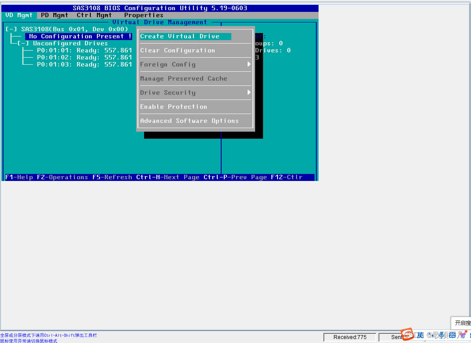Expand Foreign Config submenu arrow
The image size is (471, 343).
point(248,64)
